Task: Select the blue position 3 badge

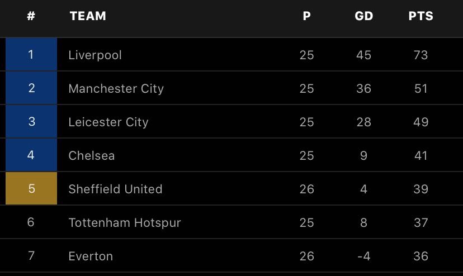Action: click(x=31, y=122)
